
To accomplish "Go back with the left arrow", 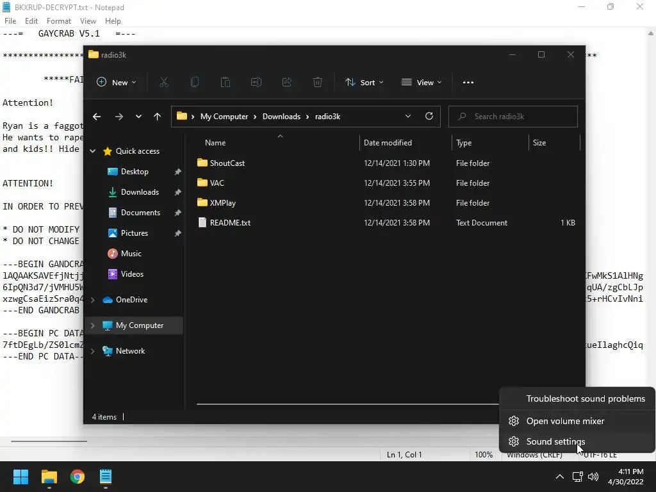I will point(97,117).
